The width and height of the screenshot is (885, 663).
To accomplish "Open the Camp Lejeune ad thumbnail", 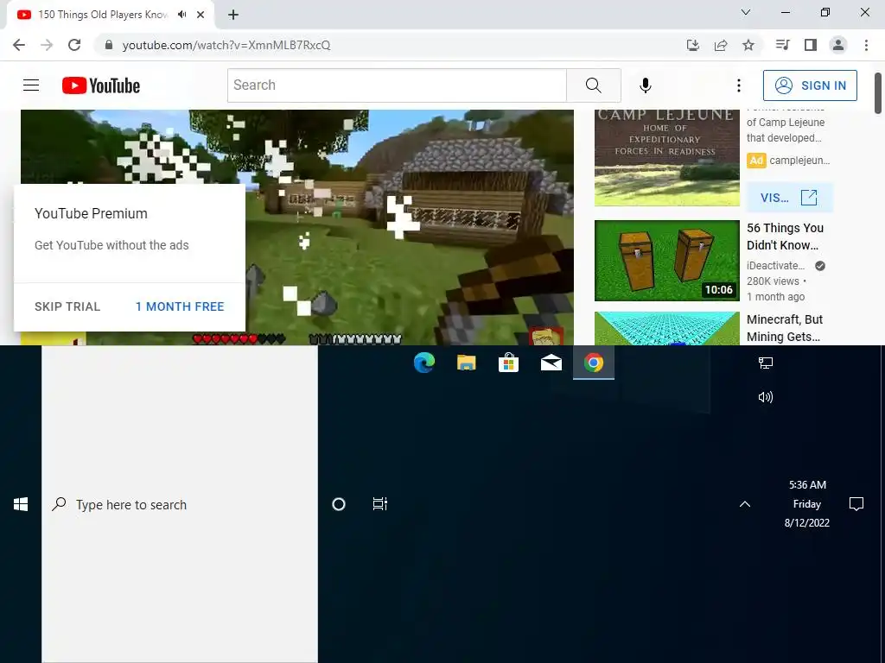I will [x=666, y=158].
